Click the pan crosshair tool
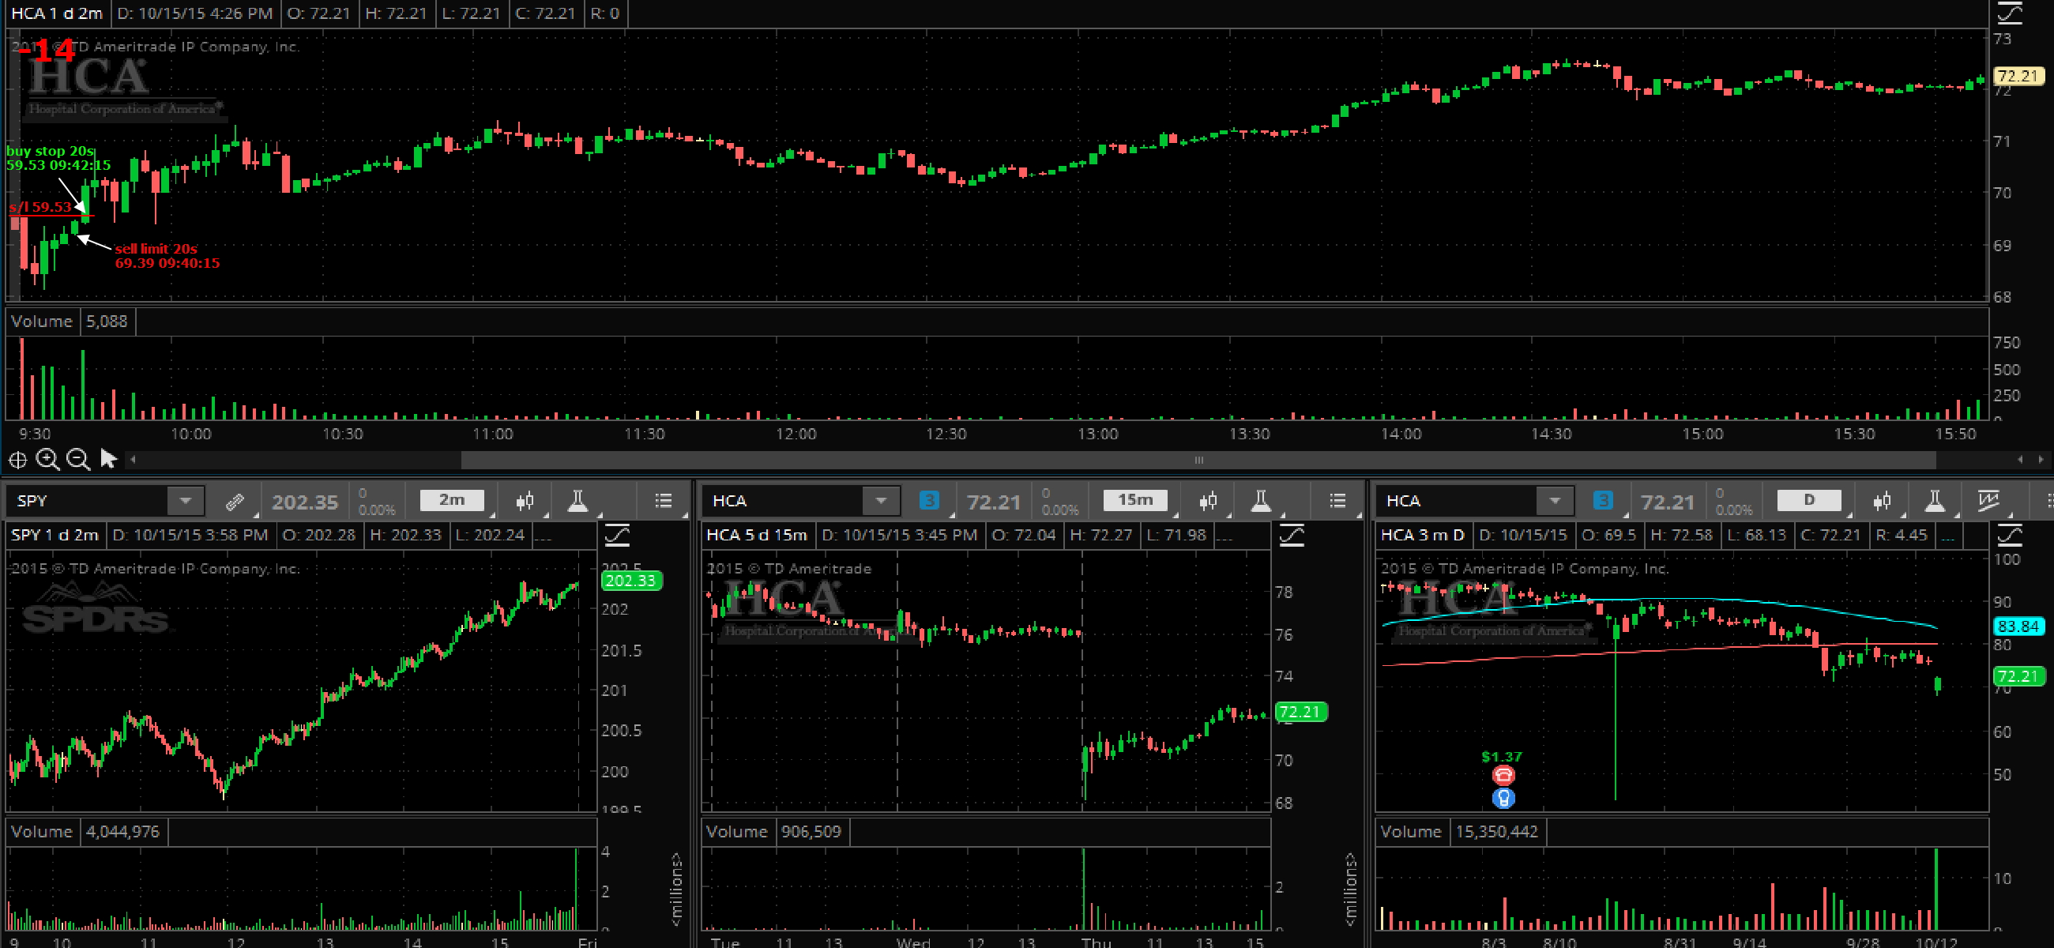Viewport: 2054px width, 948px height. [17, 459]
